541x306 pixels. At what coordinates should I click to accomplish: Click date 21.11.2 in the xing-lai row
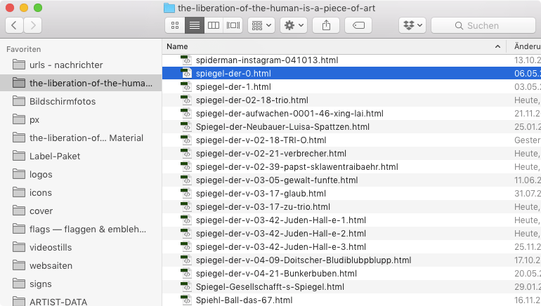[x=528, y=114]
